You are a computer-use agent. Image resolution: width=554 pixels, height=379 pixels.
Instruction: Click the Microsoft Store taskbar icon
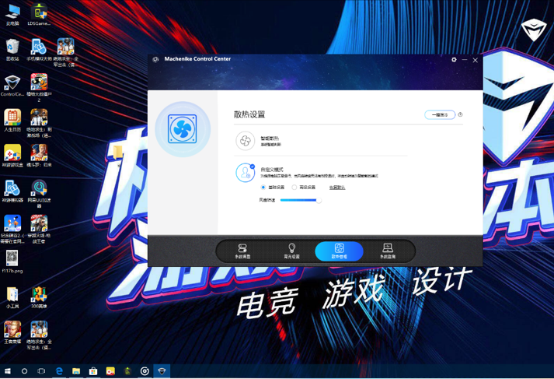[93, 371]
